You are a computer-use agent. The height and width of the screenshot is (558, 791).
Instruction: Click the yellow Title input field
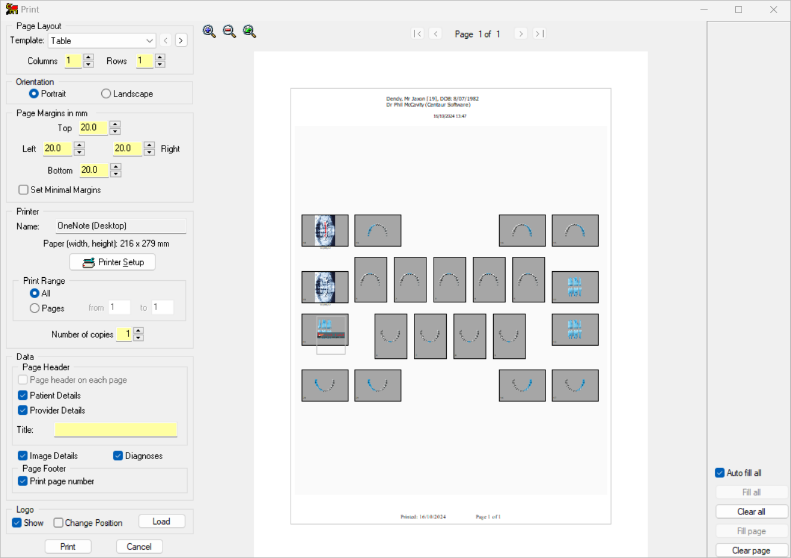point(116,430)
